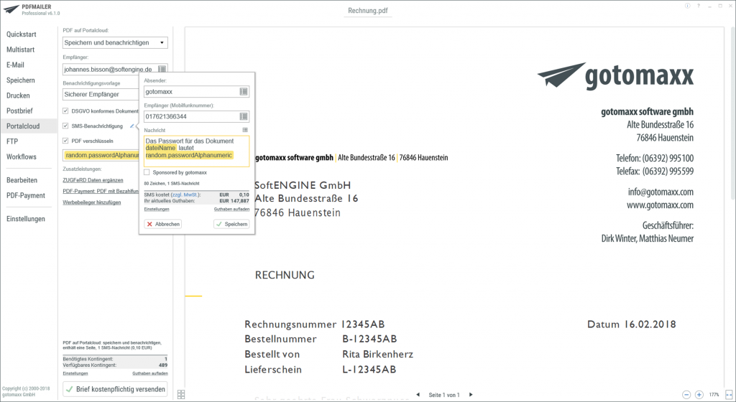Image resolution: width=736 pixels, height=402 pixels.
Task: Open Workflows in the sidebar
Action: click(21, 157)
